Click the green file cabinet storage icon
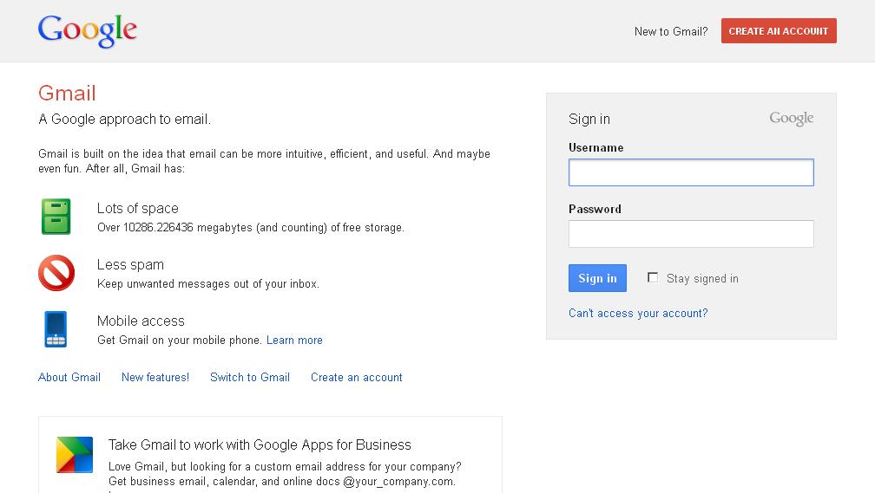 click(56, 216)
